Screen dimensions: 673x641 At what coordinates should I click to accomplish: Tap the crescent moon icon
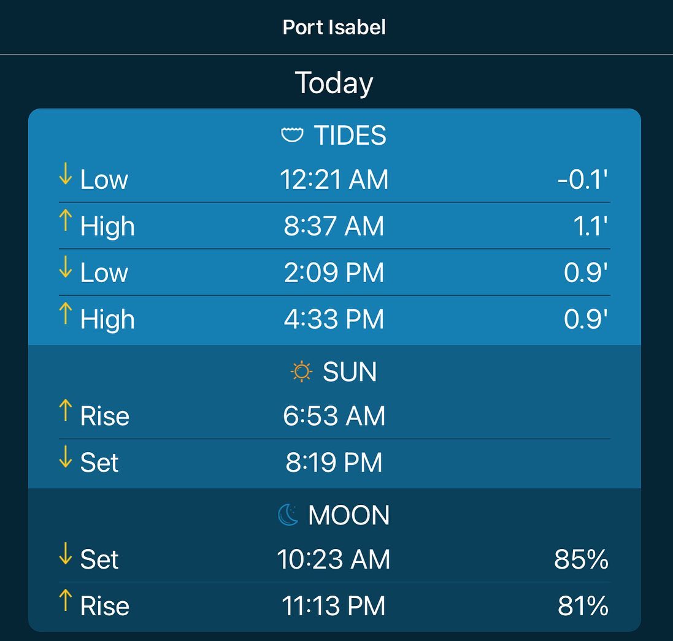(288, 515)
